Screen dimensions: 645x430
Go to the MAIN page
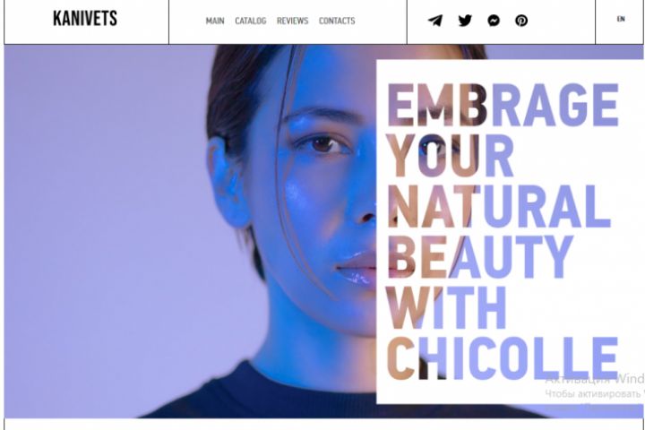tap(215, 21)
